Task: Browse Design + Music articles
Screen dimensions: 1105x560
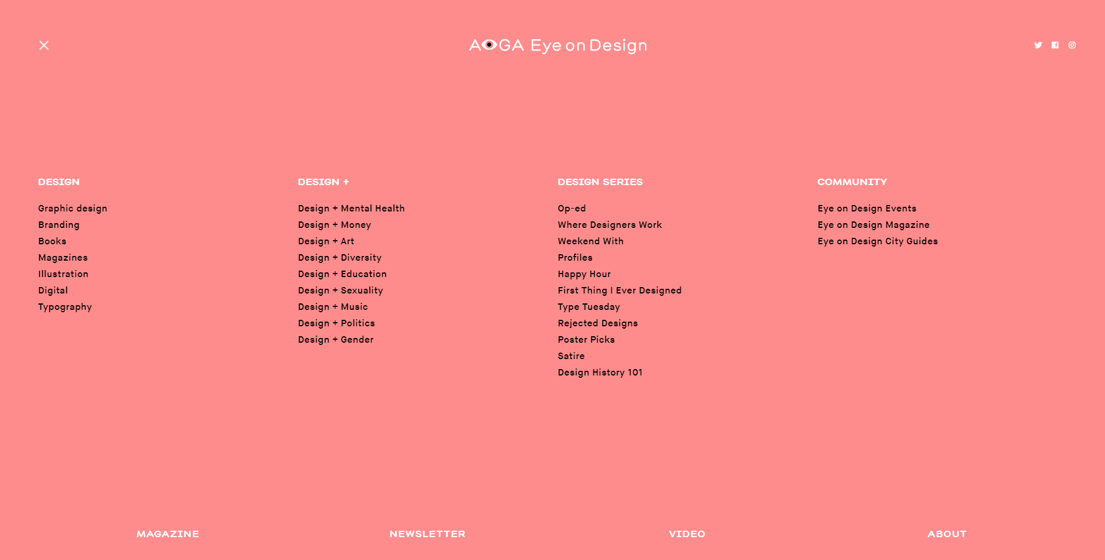Action: [333, 307]
